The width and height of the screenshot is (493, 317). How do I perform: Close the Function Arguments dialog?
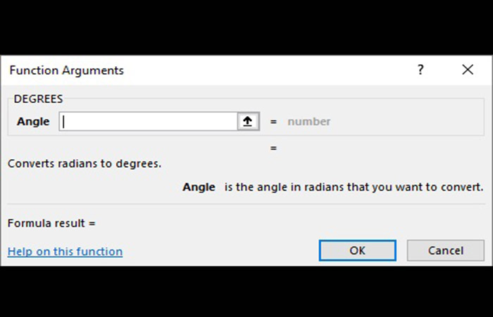click(x=468, y=70)
